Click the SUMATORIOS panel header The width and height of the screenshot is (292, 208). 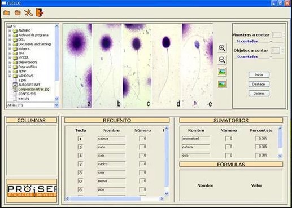(231, 120)
